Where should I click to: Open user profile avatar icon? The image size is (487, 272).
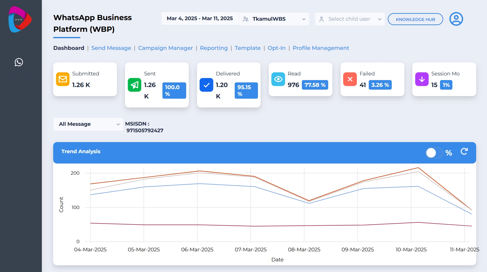[x=456, y=19]
